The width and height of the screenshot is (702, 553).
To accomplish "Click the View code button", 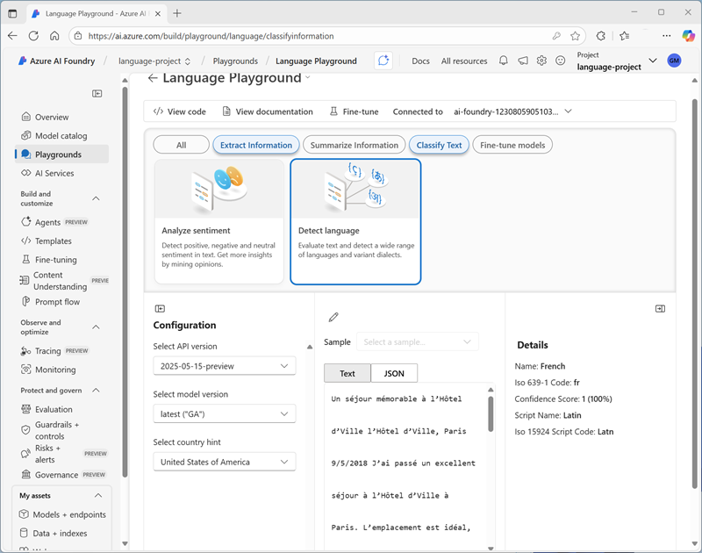I will [x=180, y=111].
